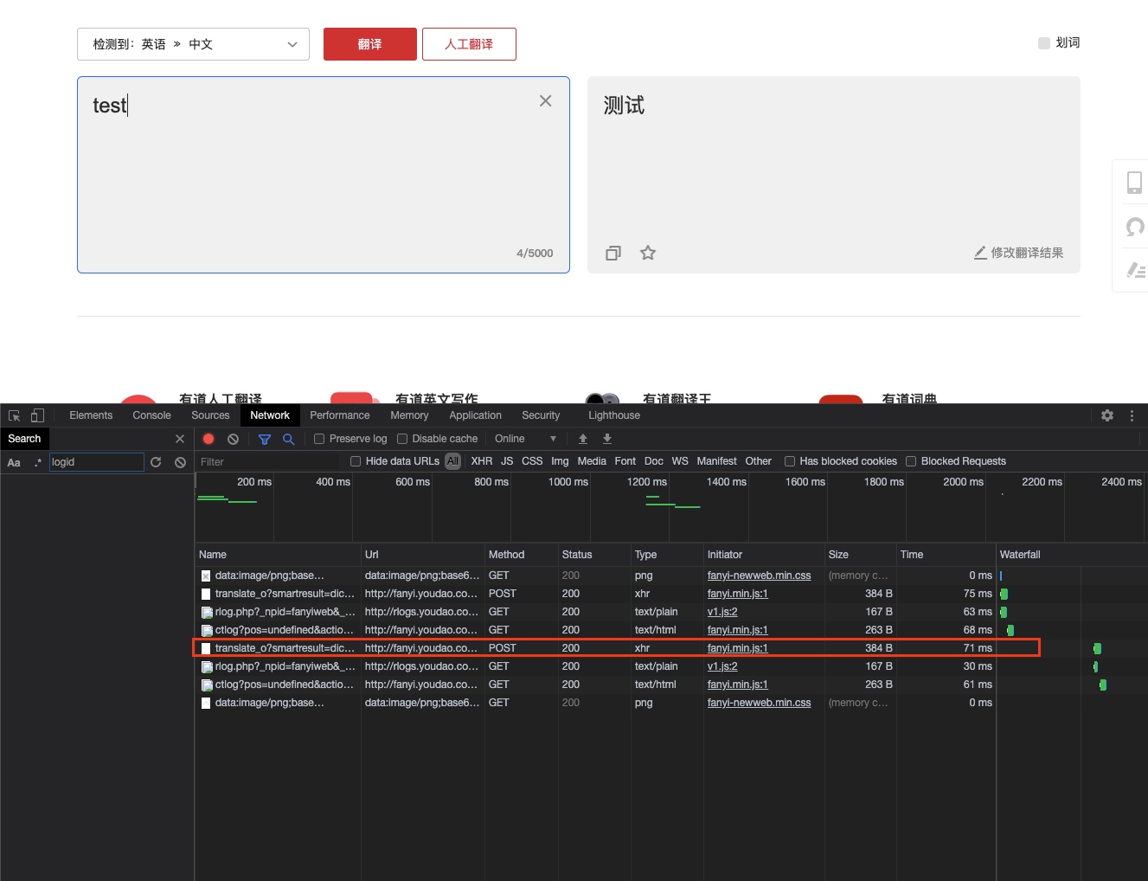Clear the translation input with the X icon
1148x881 pixels.
(545, 101)
